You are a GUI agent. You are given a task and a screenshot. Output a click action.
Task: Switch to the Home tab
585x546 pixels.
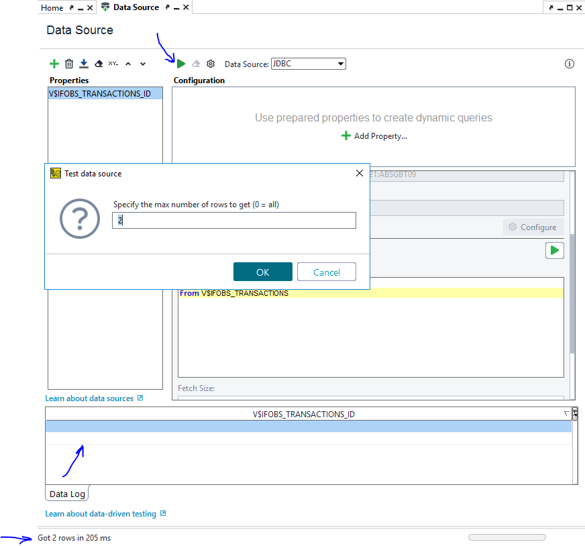click(52, 8)
